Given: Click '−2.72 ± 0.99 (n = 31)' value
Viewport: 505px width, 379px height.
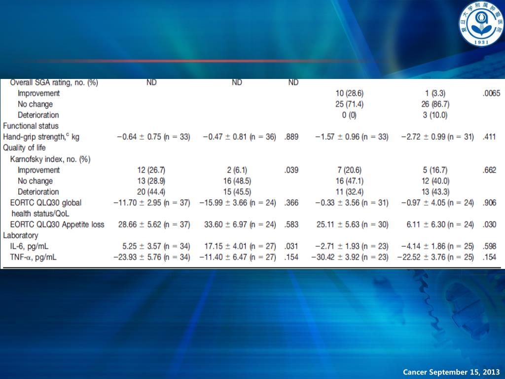Looking at the screenshot, I should pyautogui.click(x=438, y=137).
